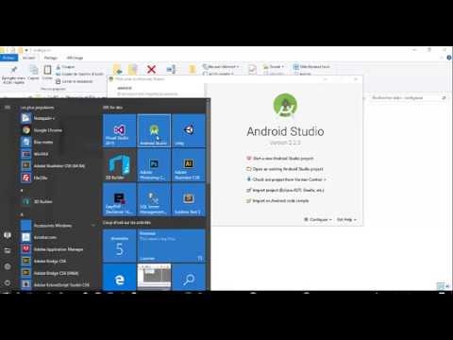The image size is (453, 340).
Task: Open the Configure dropdown in Android Studio
Action: tap(318, 219)
